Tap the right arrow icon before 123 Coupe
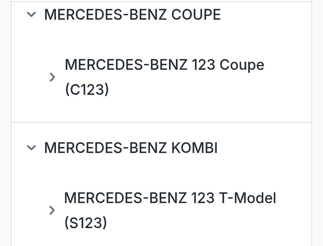The height and width of the screenshot is (246, 323). 52,77
